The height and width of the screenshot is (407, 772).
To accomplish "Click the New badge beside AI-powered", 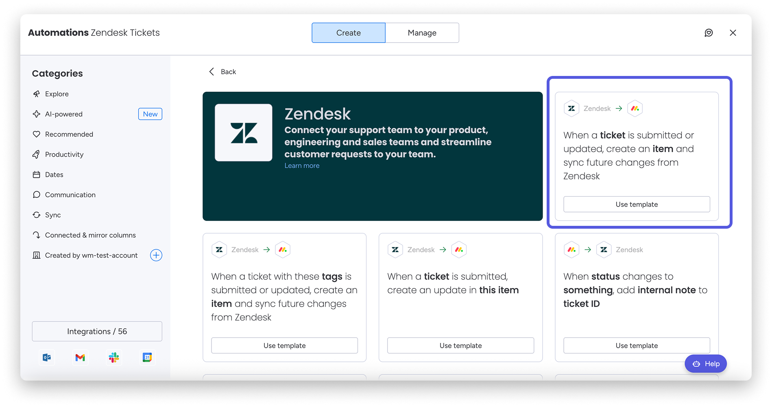I will click(x=150, y=114).
